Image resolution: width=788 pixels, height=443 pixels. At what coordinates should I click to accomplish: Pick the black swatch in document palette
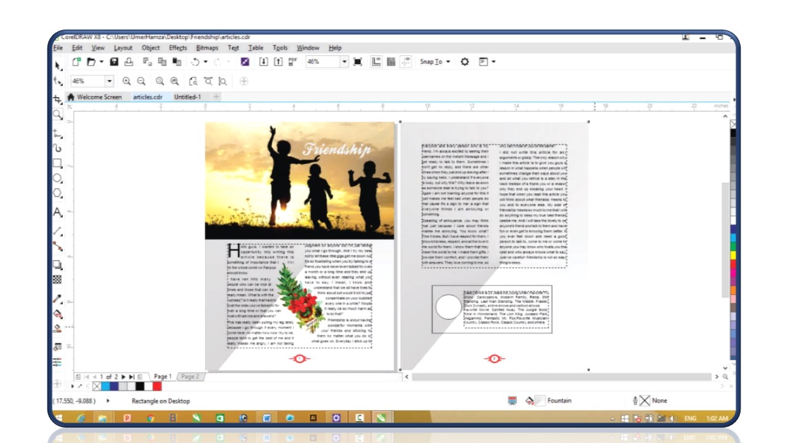(x=140, y=386)
